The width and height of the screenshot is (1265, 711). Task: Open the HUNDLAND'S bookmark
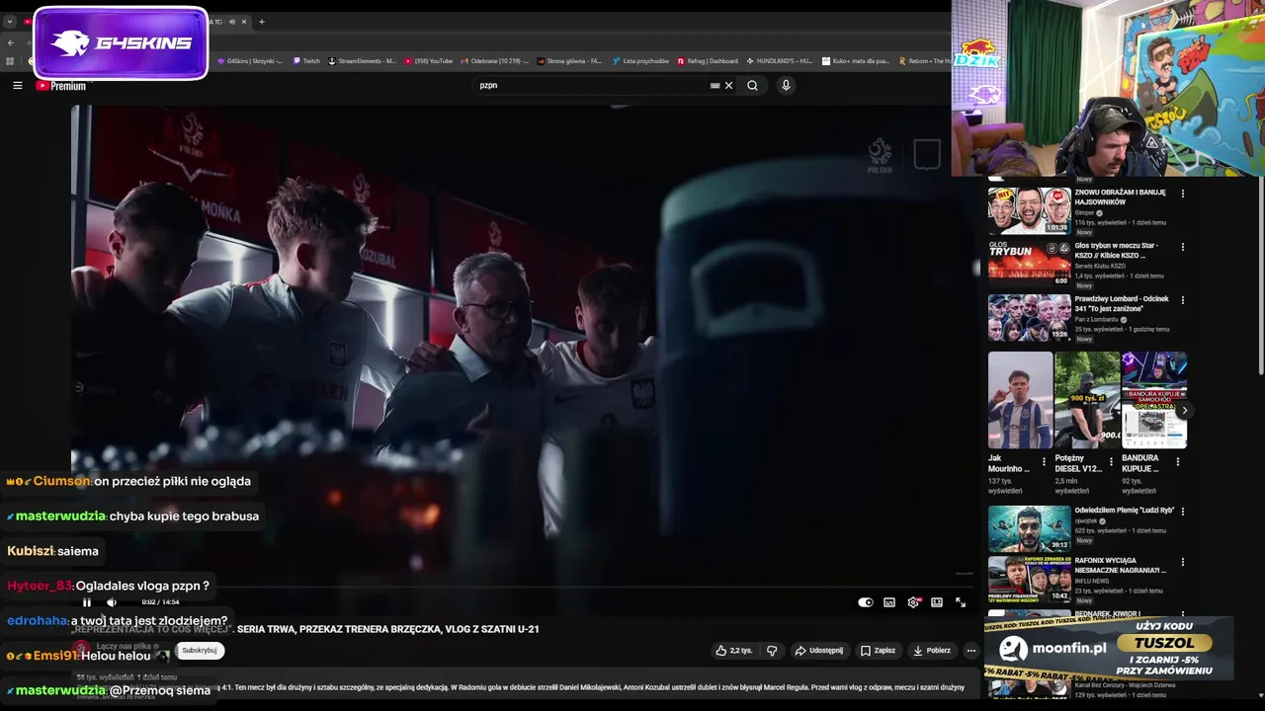tap(781, 61)
